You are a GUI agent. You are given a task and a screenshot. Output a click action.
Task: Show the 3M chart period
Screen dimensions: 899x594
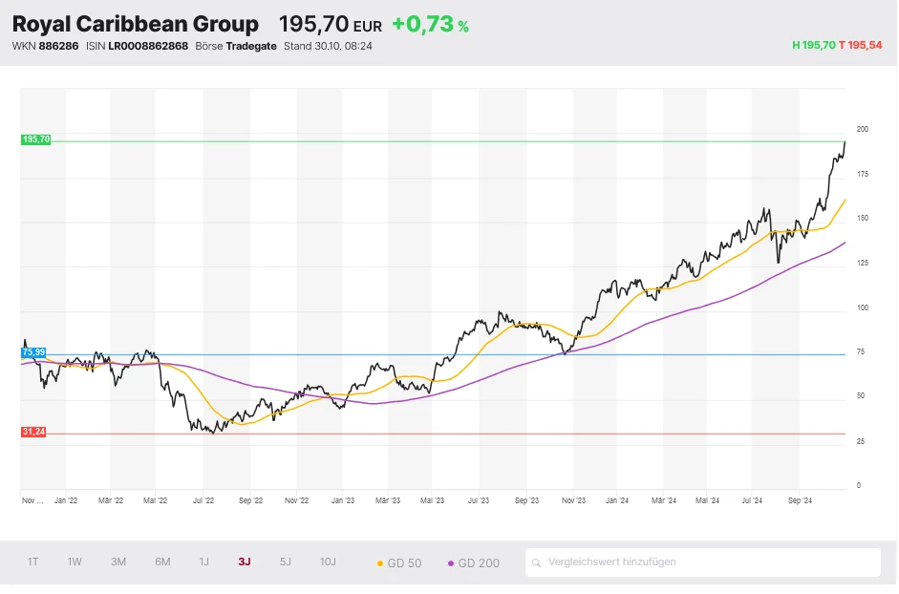coord(118,562)
